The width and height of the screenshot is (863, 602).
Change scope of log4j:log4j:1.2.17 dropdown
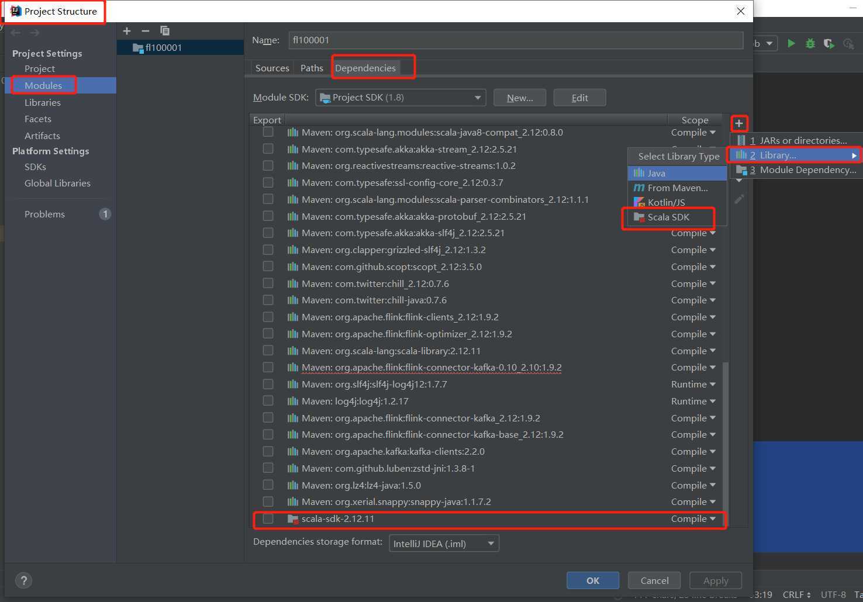pos(693,402)
